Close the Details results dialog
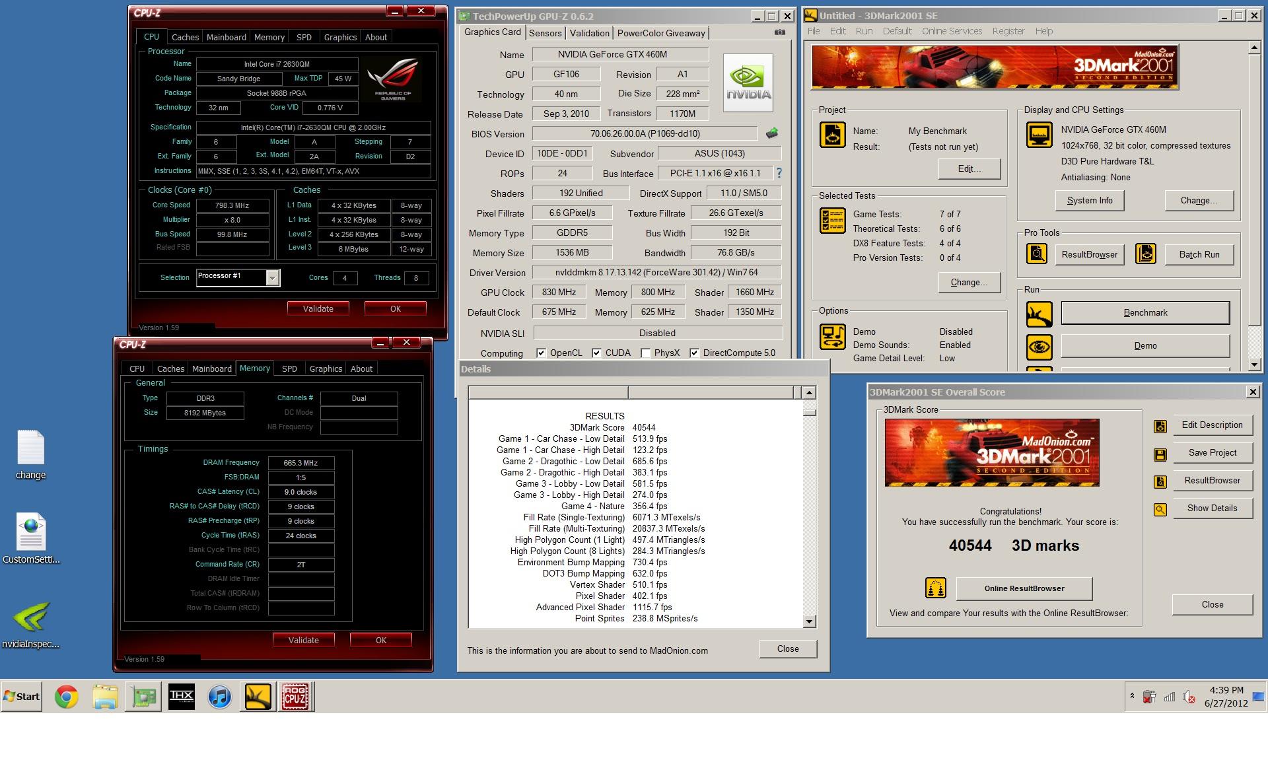1268x768 pixels. pyautogui.click(x=788, y=648)
